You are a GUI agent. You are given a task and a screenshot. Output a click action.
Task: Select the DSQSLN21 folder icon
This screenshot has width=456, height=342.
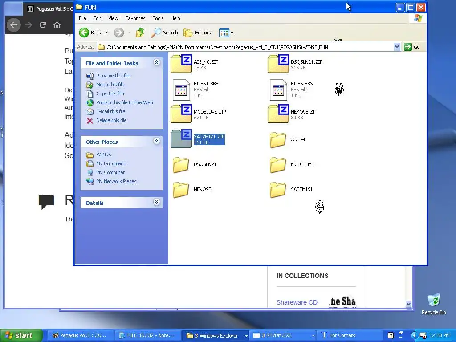point(181,165)
